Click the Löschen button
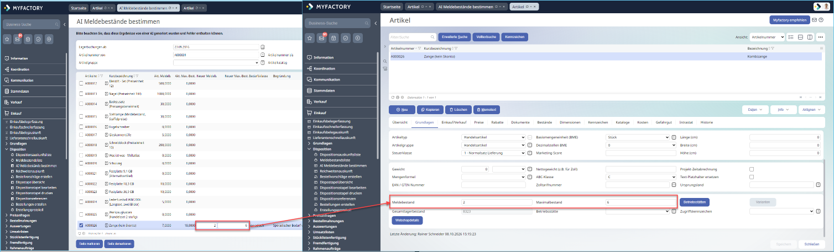Screen dimensions: 834x252 457,110
